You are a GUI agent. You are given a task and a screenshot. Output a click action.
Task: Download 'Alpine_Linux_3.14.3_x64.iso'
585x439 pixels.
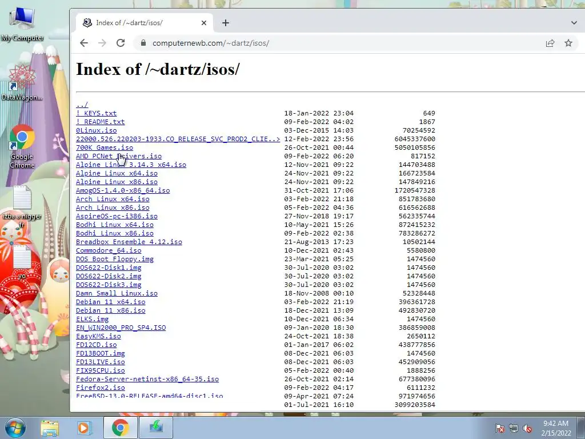pyautogui.click(x=131, y=165)
